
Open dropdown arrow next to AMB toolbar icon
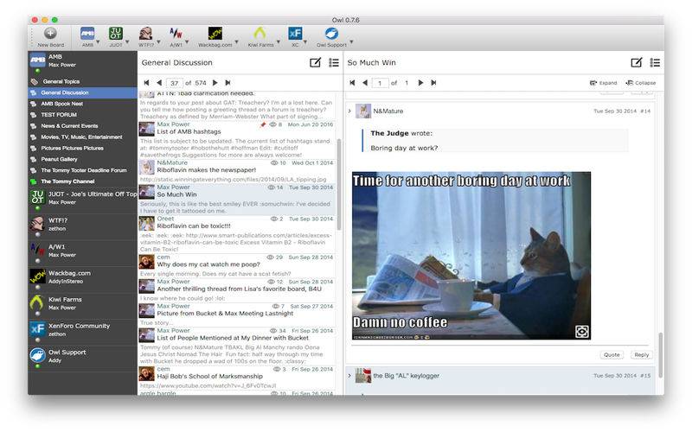point(98,41)
